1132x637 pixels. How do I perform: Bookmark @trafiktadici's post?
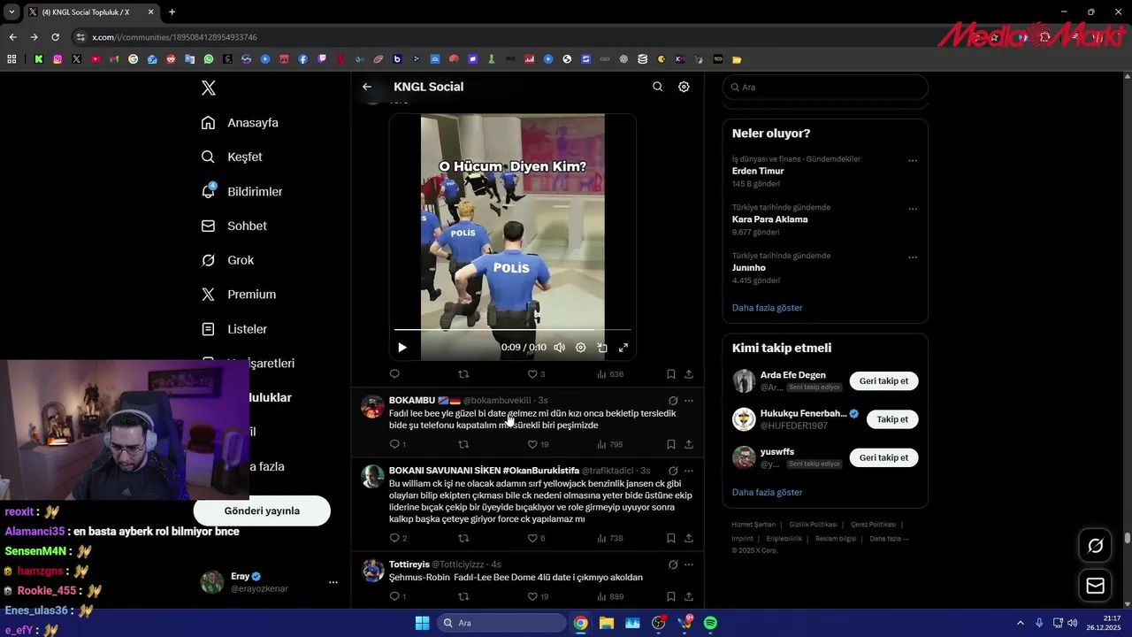[x=671, y=538]
